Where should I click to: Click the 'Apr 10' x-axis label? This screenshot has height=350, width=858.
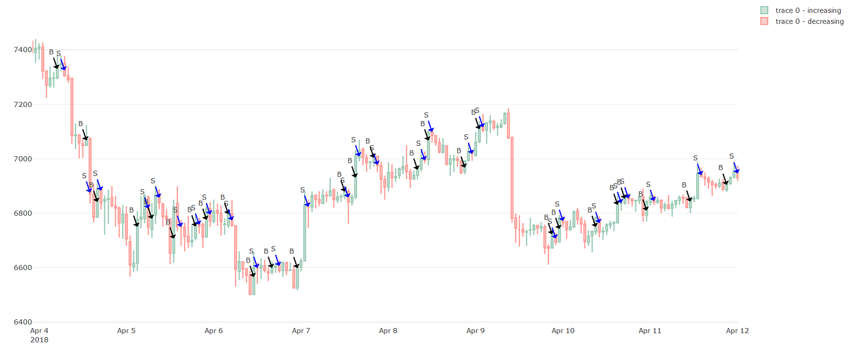click(x=563, y=331)
